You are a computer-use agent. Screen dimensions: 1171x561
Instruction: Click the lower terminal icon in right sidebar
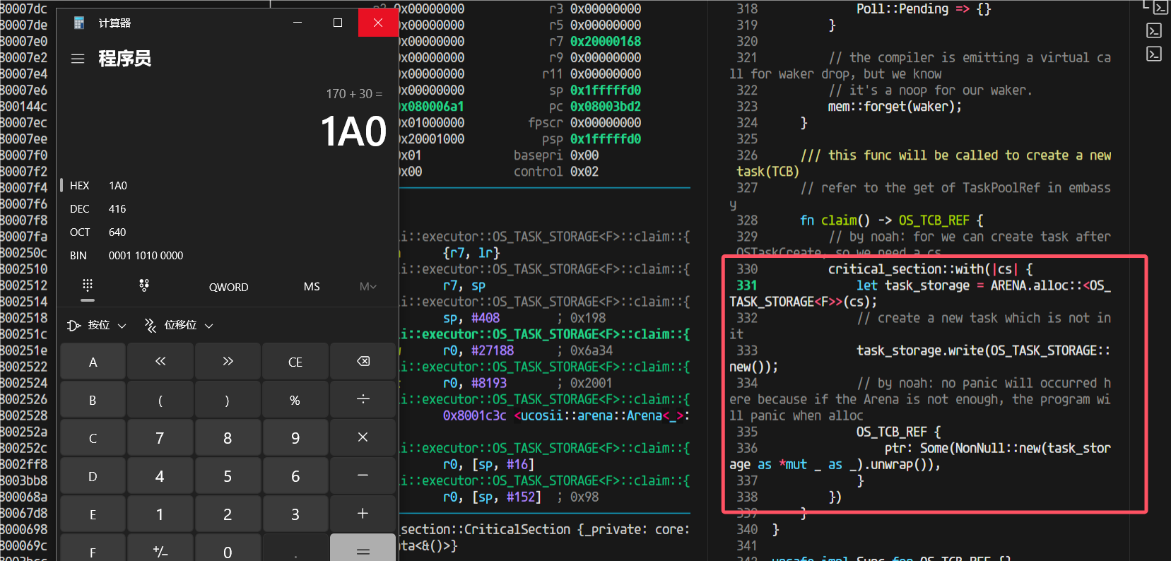click(1154, 54)
